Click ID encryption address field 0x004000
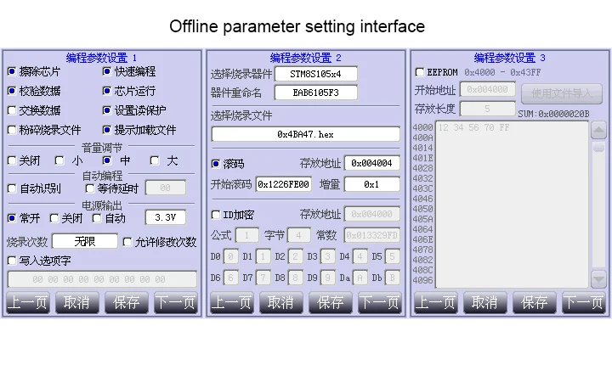The width and height of the screenshot is (612, 365). pyautogui.click(x=372, y=214)
